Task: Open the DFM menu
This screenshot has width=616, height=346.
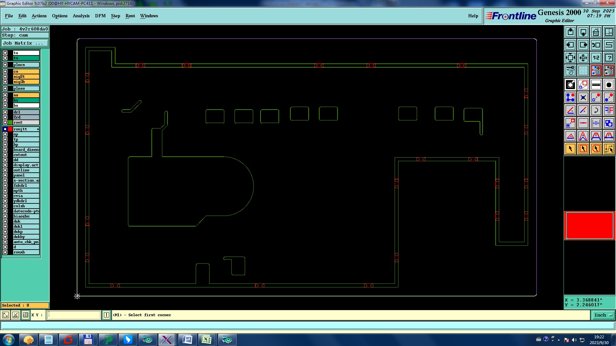Action: 100,16
